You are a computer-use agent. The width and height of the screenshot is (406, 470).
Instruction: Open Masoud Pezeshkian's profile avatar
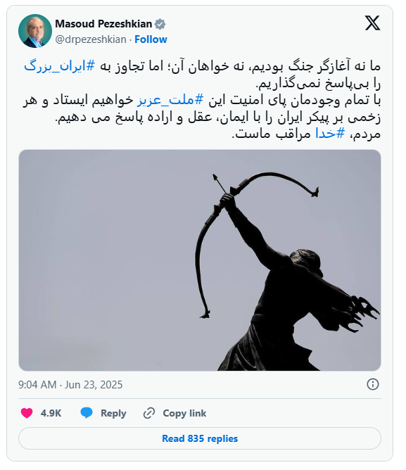[x=35, y=31]
